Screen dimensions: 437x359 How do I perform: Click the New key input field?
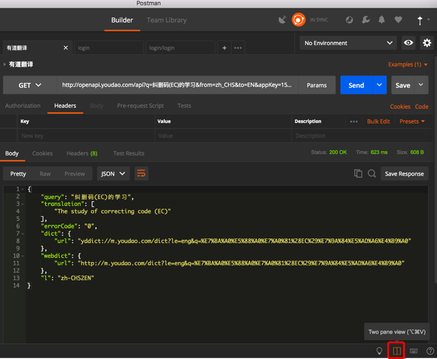click(x=86, y=136)
